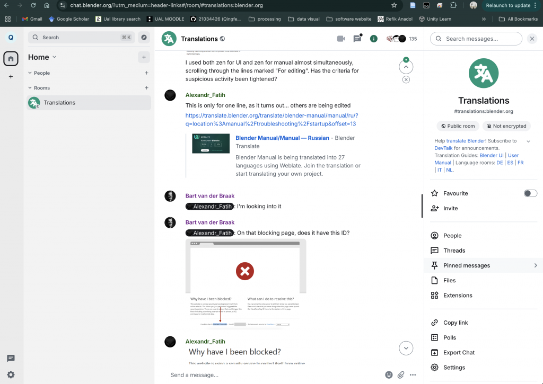
Task: Open quick settings gear in left sidebar
Action: click(11, 374)
